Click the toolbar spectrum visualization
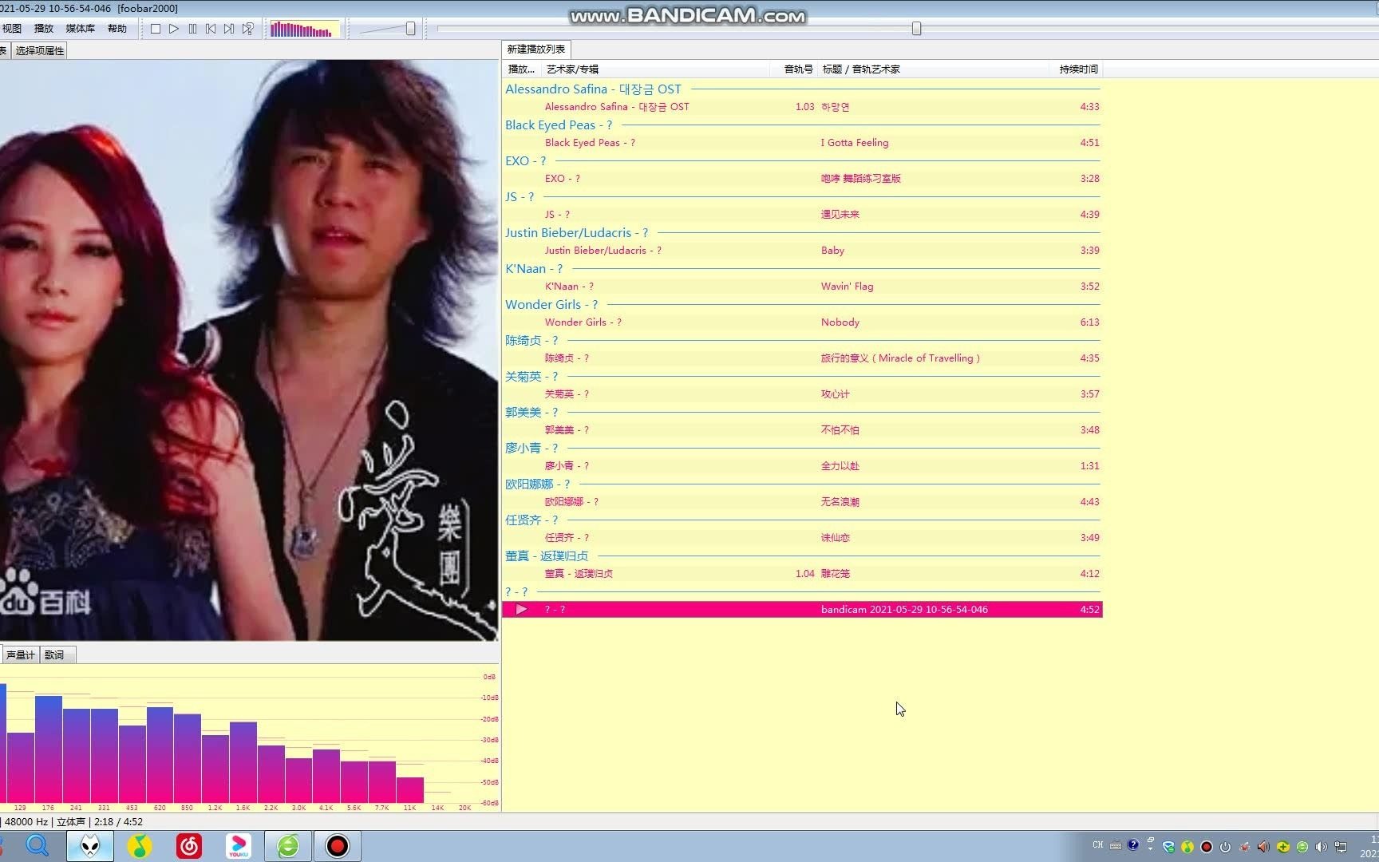 (x=305, y=30)
